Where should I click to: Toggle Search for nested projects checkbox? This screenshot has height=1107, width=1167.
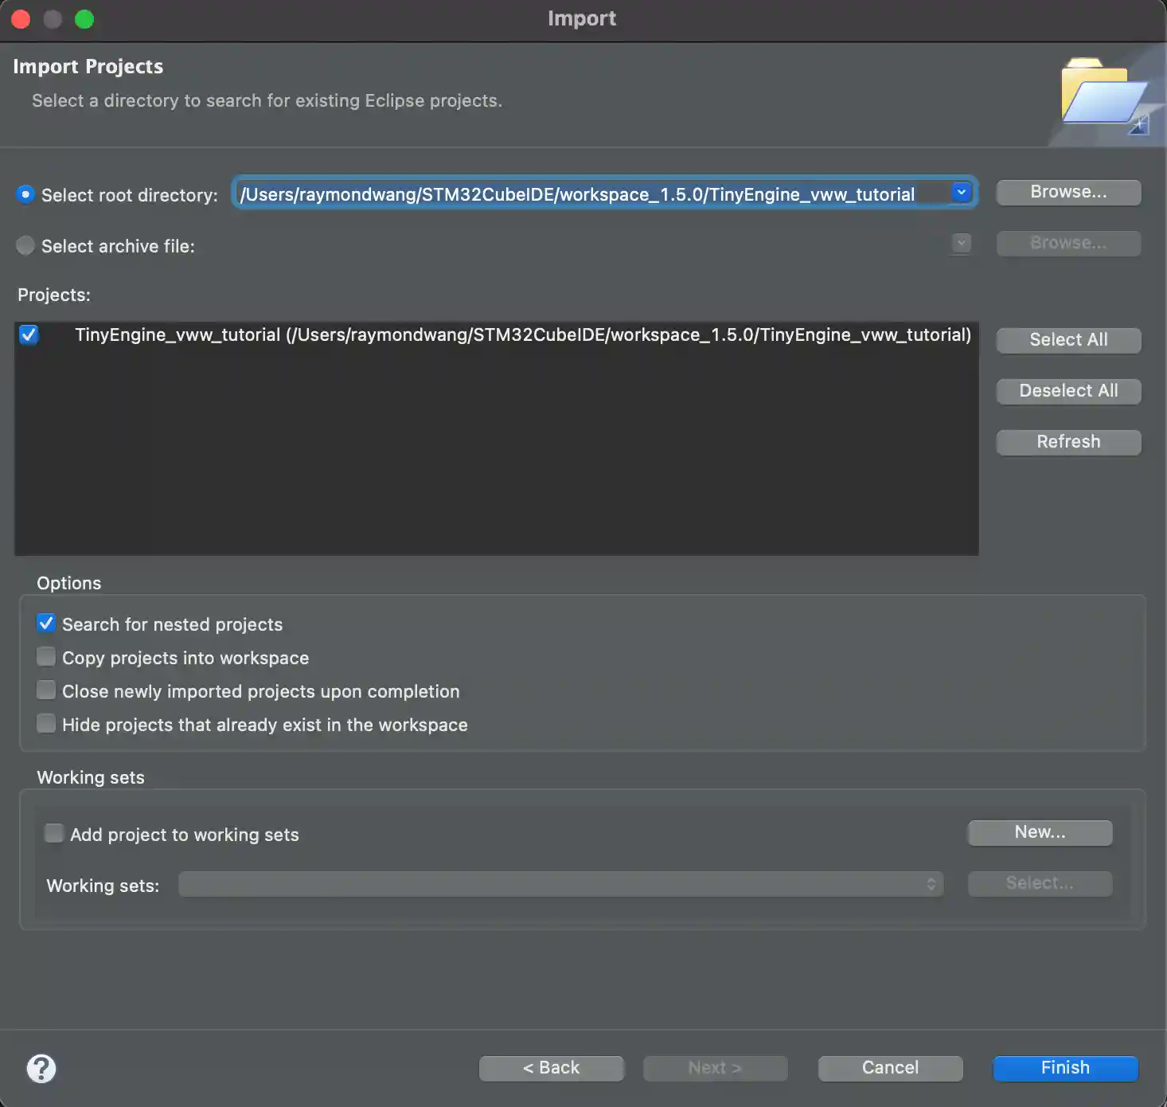click(x=46, y=624)
